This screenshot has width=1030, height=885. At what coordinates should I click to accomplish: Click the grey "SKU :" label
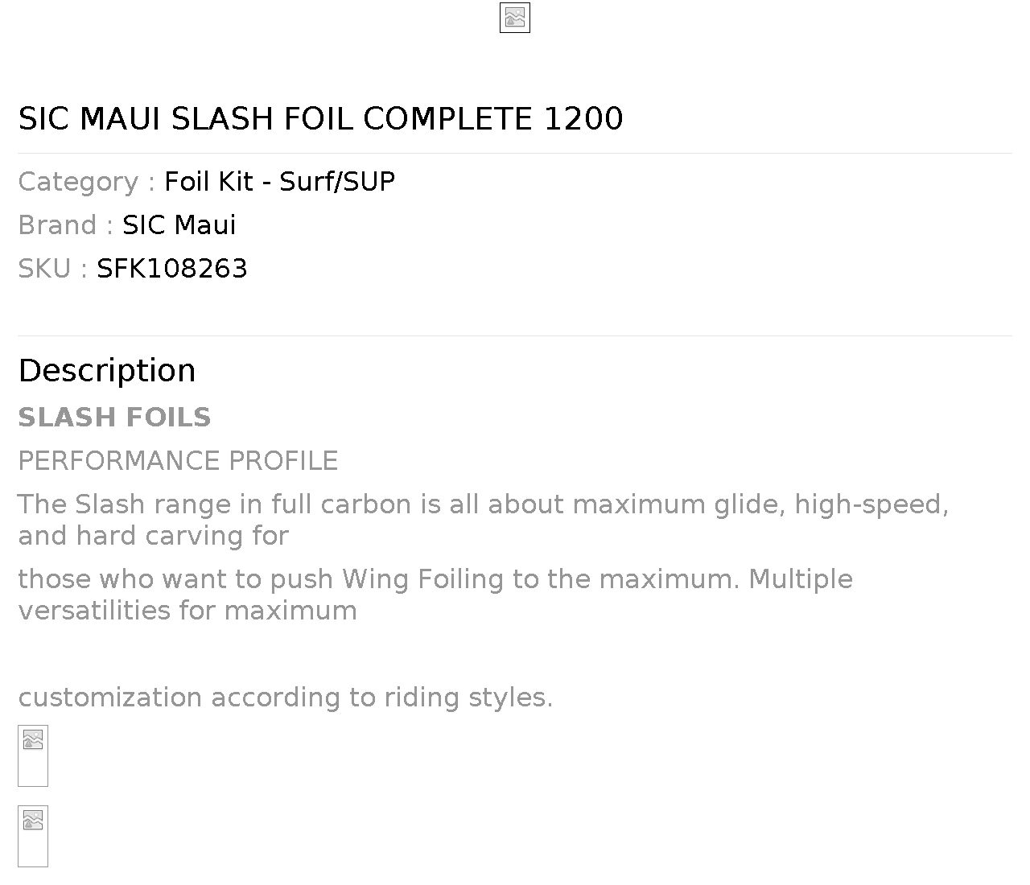(52, 269)
